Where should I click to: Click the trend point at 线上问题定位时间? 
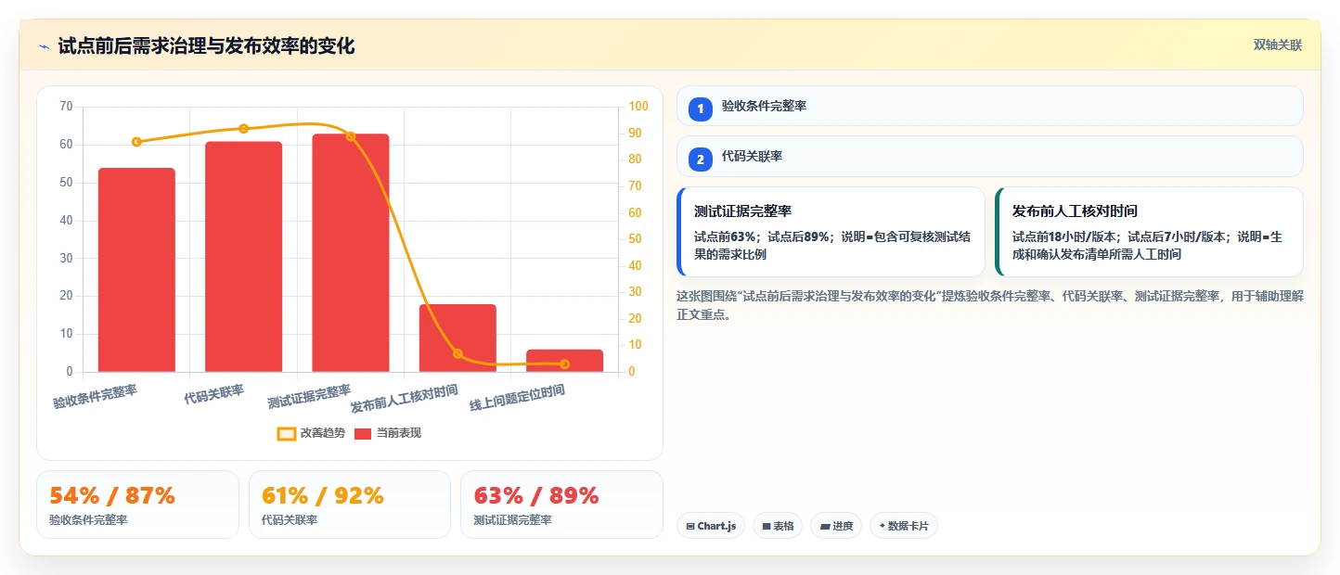pos(564,364)
